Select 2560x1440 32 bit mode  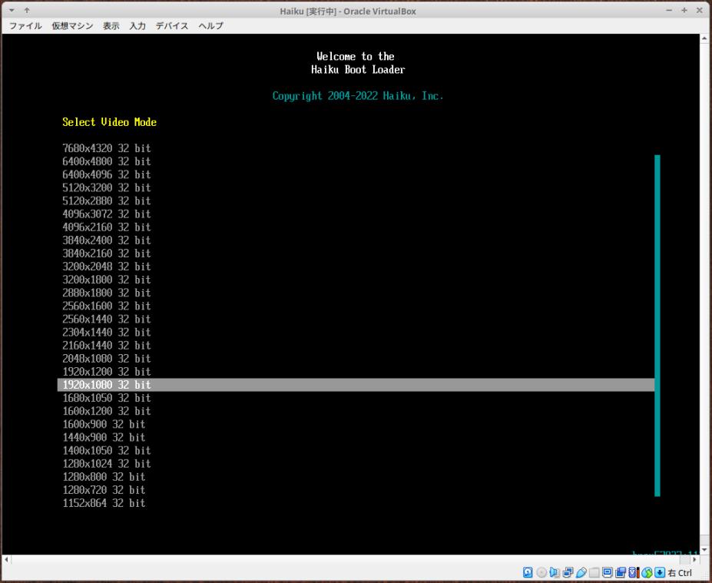106,320
